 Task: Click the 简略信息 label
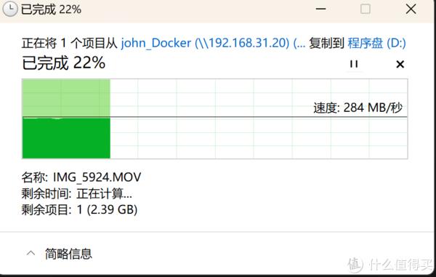pos(68,254)
